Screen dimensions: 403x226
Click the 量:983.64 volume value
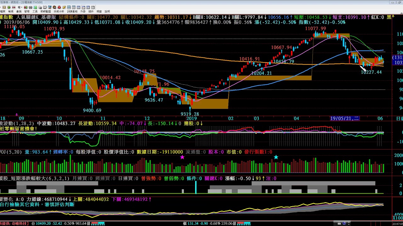tap(36, 152)
